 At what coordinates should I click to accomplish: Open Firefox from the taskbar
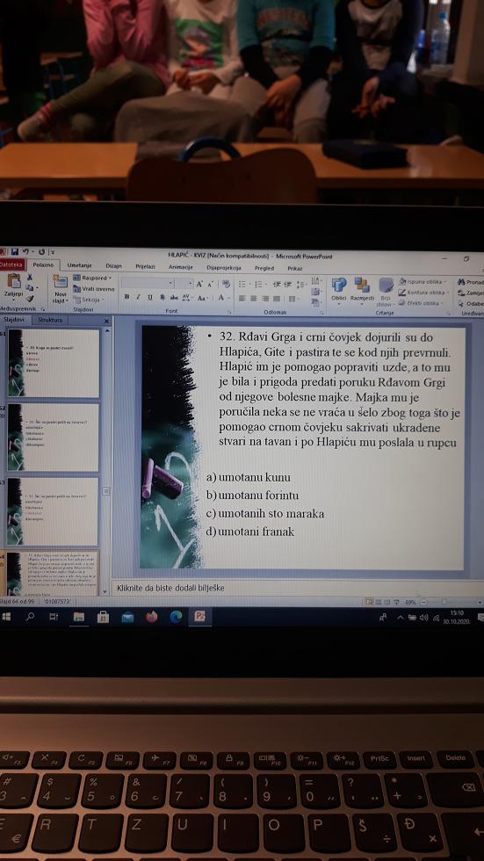[x=151, y=617]
